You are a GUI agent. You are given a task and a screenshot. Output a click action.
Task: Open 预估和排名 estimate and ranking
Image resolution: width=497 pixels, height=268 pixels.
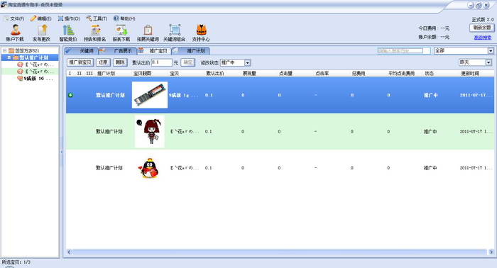tap(94, 33)
